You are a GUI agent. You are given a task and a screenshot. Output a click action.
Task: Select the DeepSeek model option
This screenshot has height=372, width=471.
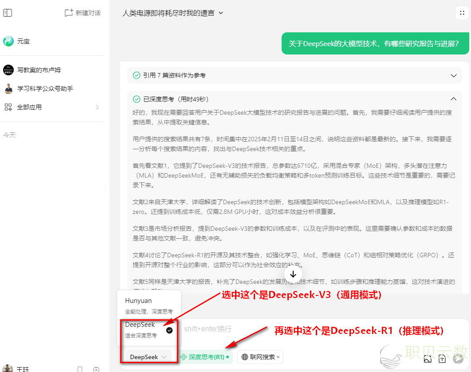pyautogui.click(x=149, y=329)
